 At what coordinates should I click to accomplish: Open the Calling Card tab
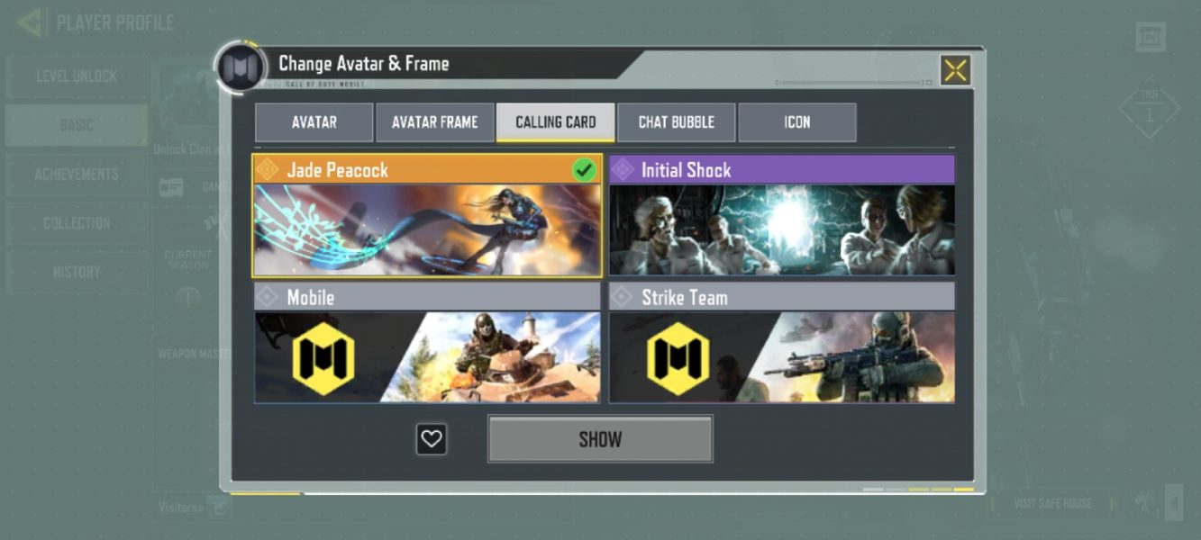click(555, 122)
